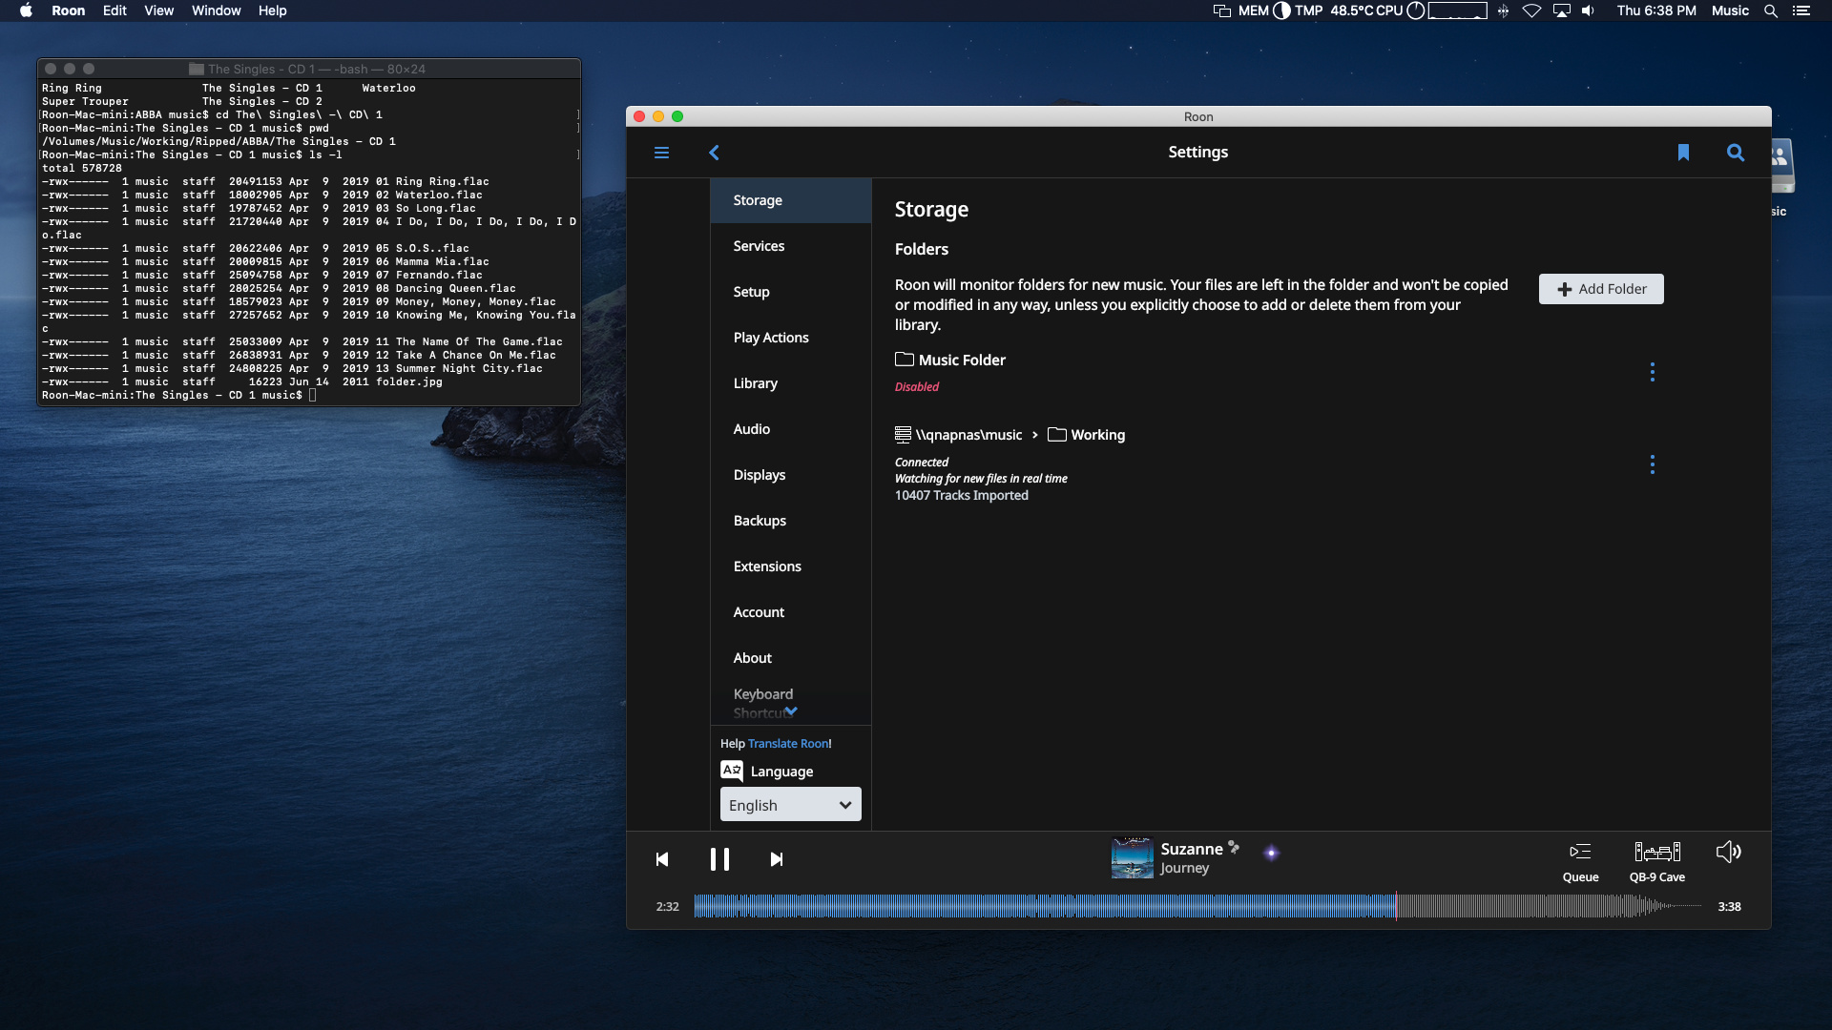The width and height of the screenshot is (1832, 1030).
Task: Select the Services settings tab
Action: click(x=791, y=246)
